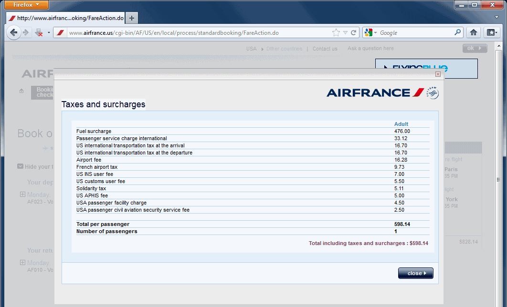
Task: Click the SkyTeam emblem icon
Action: tap(433, 92)
